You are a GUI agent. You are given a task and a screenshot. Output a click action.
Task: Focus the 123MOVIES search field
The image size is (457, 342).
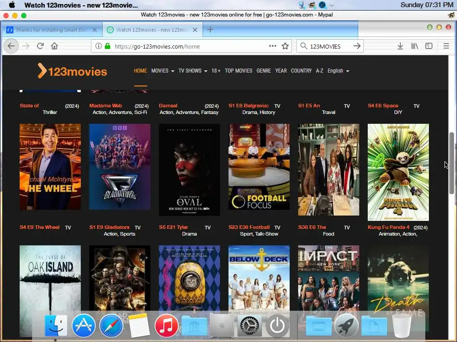(x=329, y=46)
